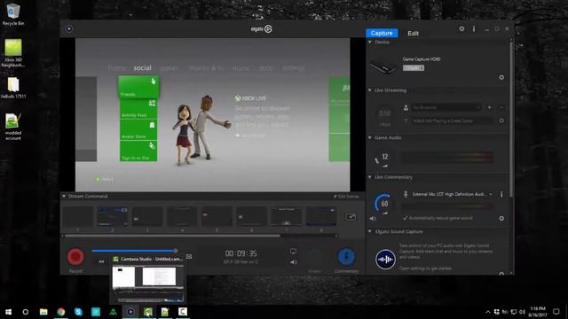This screenshot has width=568, height=319.
Task: Click the Friends tile in the Xbox preview
Action: point(138,87)
